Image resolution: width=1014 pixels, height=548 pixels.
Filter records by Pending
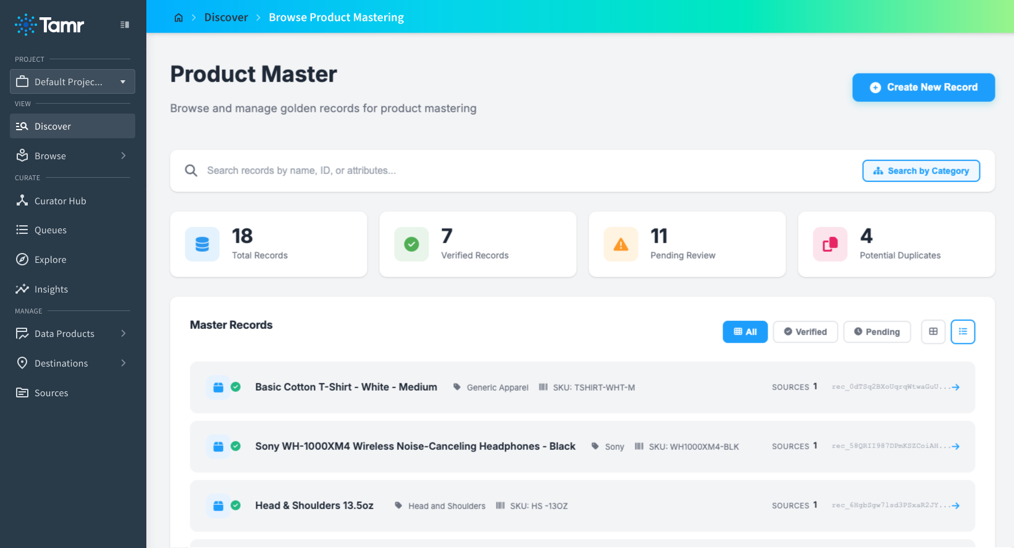point(877,331)
